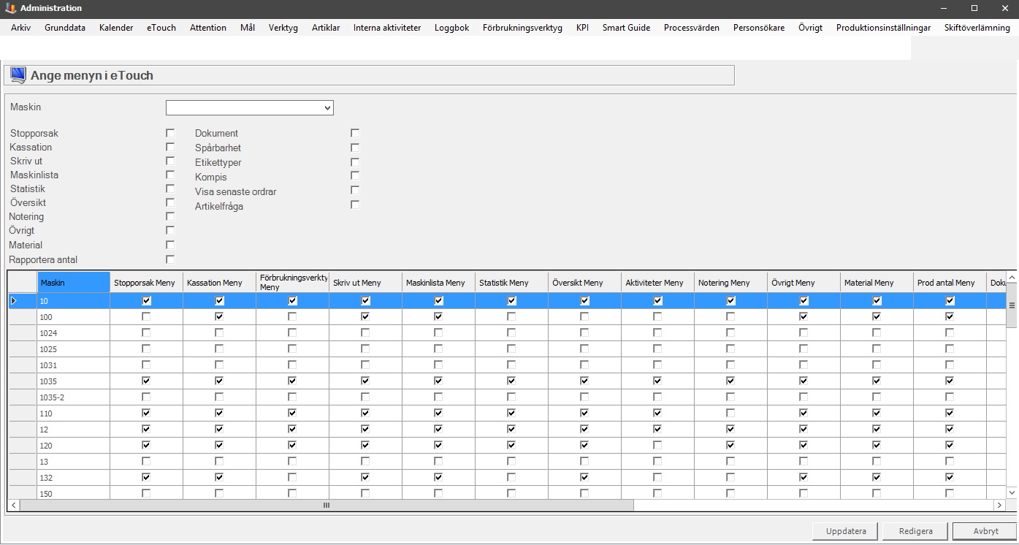The width and height of the screenshot is (1019, 545).
Task: Click the horizontal scrollbar thumb of the grid
Action: point(327,506)
